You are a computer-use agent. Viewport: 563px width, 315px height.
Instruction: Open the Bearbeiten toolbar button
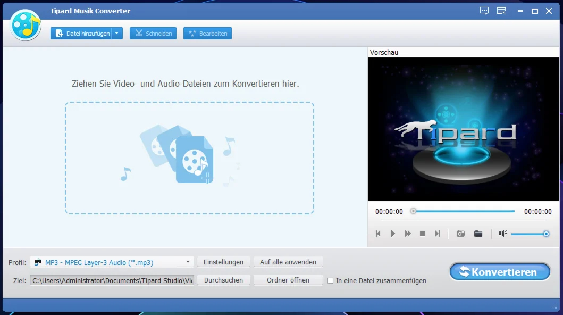pos(207,34)
